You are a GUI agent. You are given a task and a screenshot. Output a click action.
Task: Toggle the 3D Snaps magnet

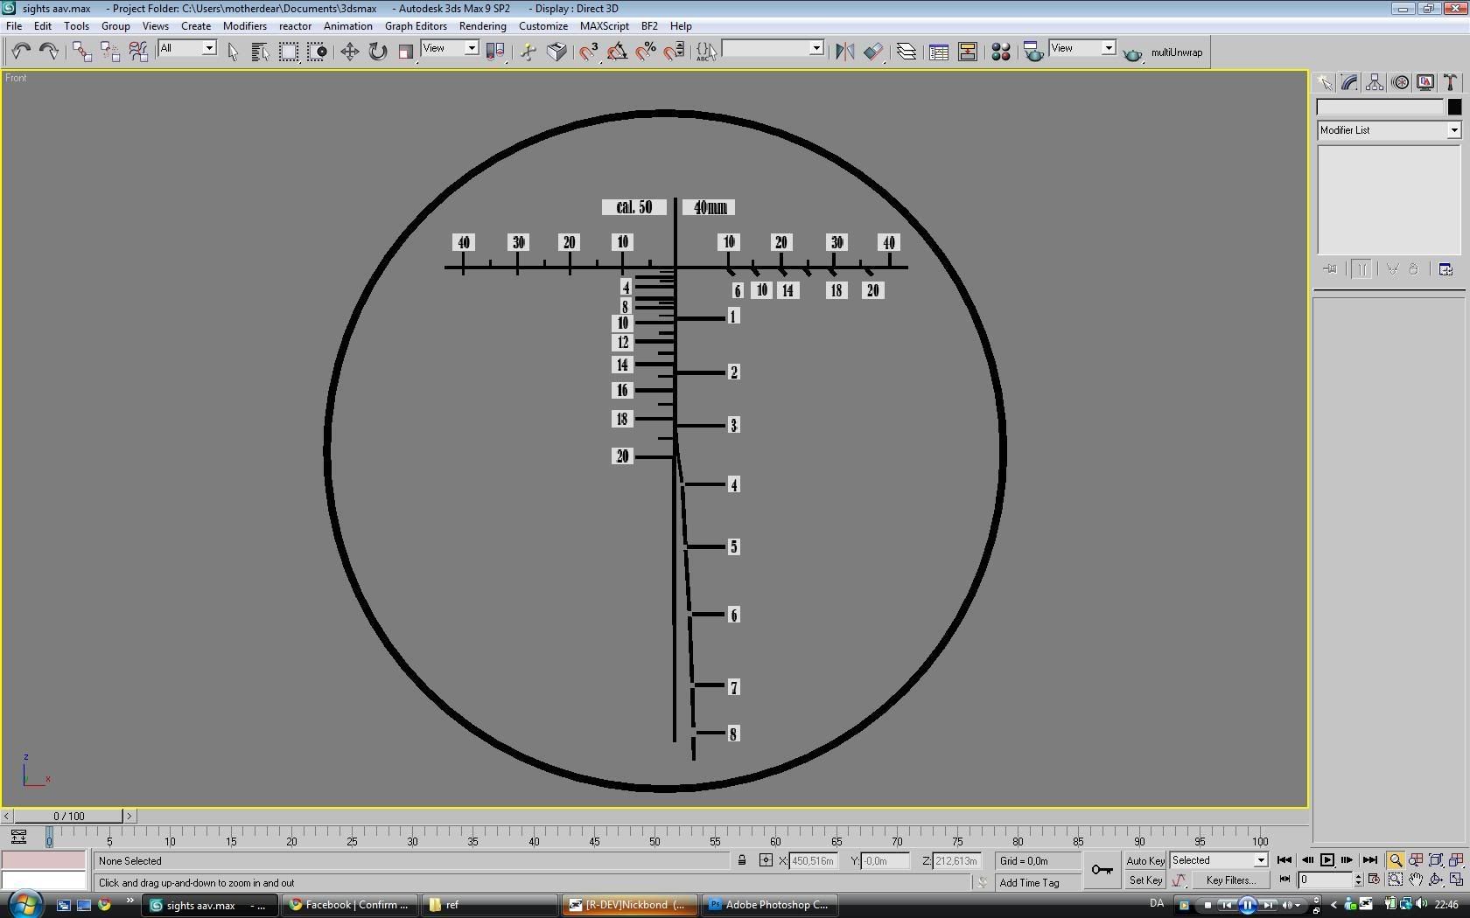(588, 52)
